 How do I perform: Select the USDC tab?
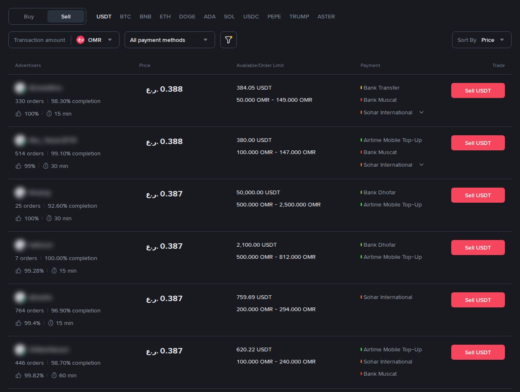click(x=251, y=16)
